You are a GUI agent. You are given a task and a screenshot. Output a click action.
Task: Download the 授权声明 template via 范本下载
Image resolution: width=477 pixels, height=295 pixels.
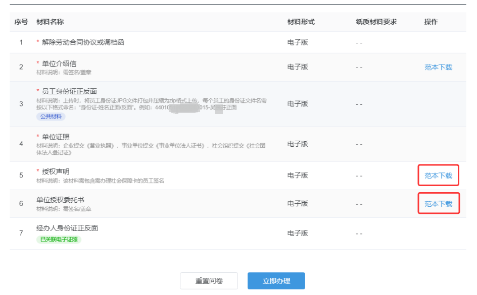pos(438,175)
